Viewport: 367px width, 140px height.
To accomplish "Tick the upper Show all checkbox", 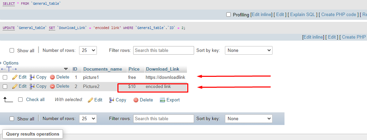I will click(x=12, y=51).
